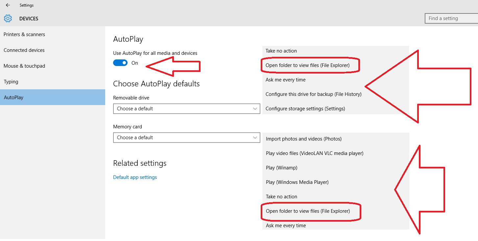Viewport: 478px width, 241px height.
Task: Open the Removable drive default dropdown
Action: point(186,108)
